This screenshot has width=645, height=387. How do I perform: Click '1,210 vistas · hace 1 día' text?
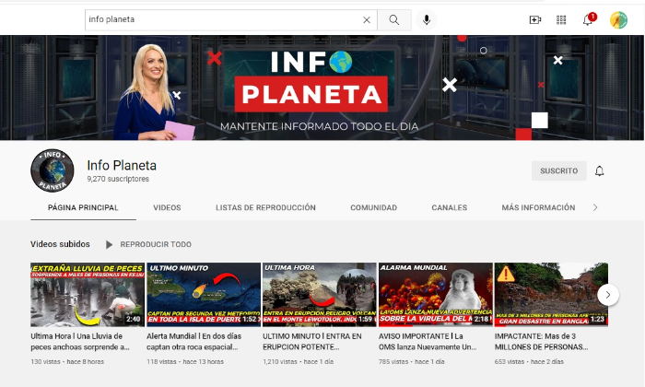pyautogui.click(x=299, y=362)
